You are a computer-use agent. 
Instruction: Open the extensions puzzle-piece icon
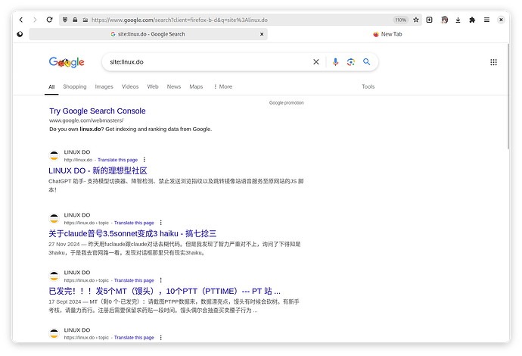point(472,20)
